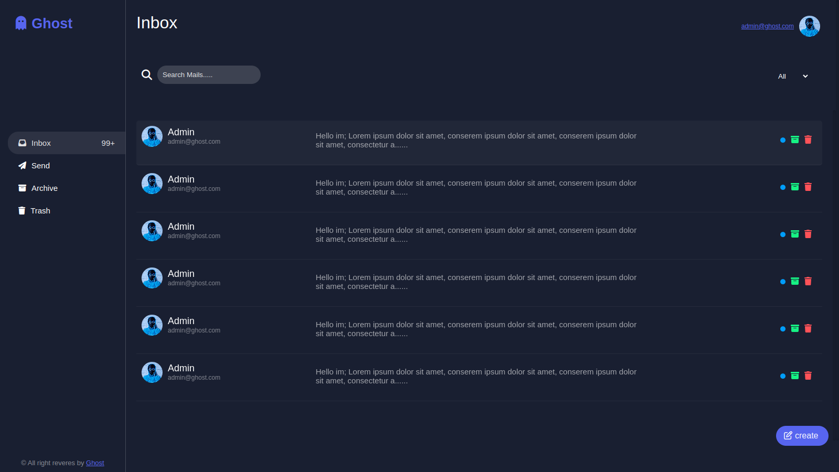839x472 pixels.
Task: Delete the first email in the list
Action: [x=808, y=140]
